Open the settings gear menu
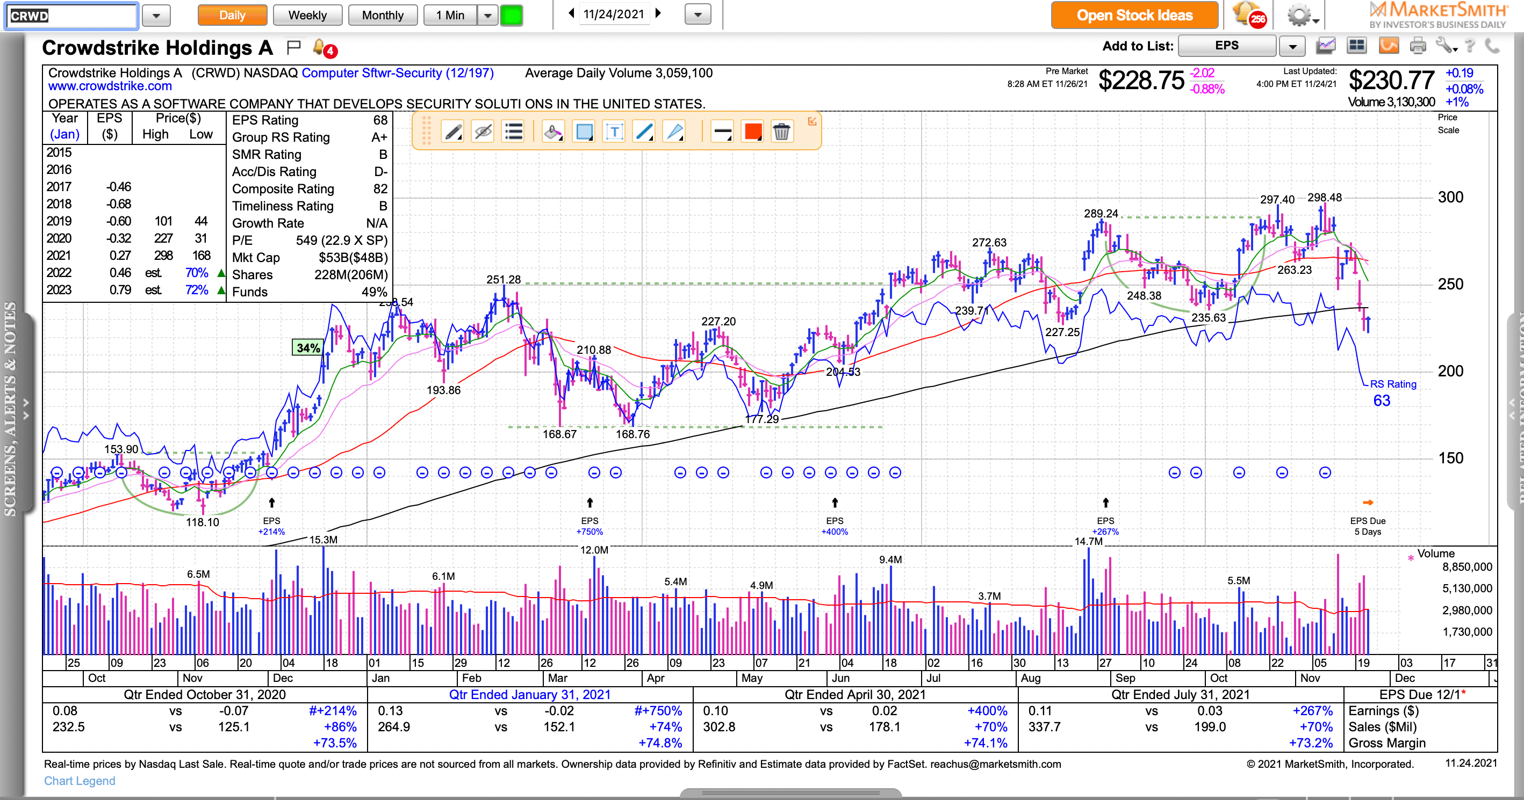1524x800 pixels. 1303,16
